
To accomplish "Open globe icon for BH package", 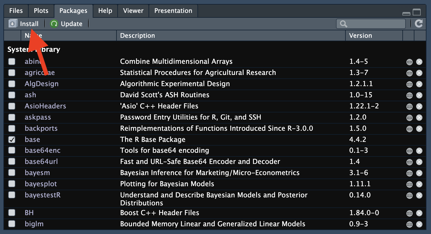I will (x=410, y=213).
